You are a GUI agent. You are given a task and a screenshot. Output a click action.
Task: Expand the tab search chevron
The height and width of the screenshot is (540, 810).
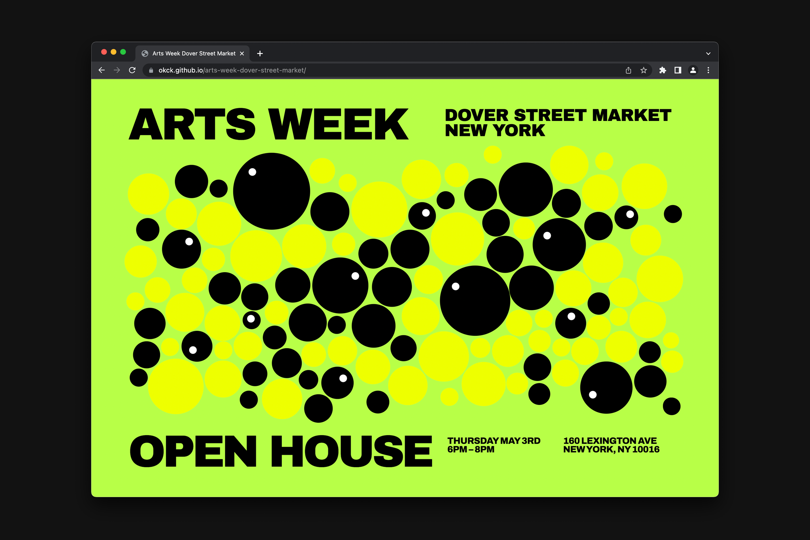(708, 53)
